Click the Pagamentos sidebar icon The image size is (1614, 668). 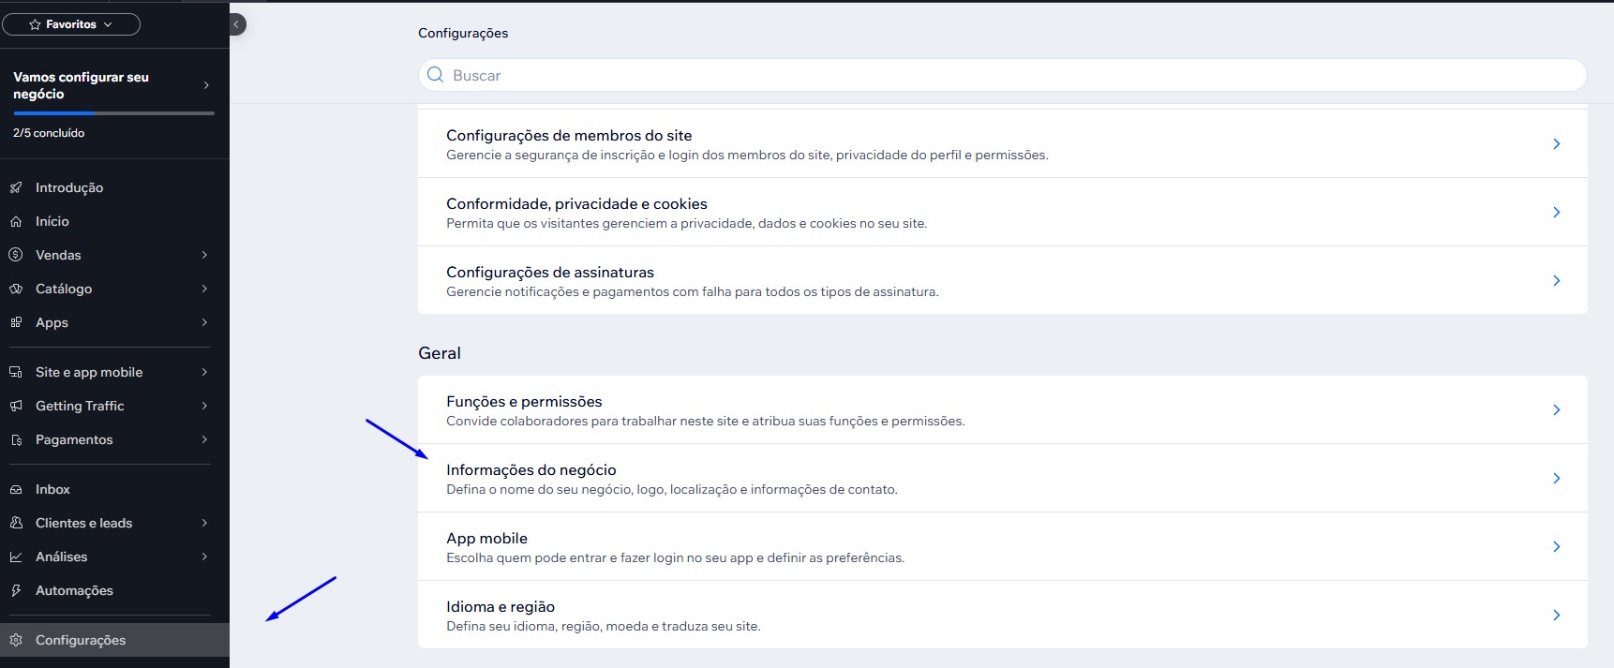(16, 439)
